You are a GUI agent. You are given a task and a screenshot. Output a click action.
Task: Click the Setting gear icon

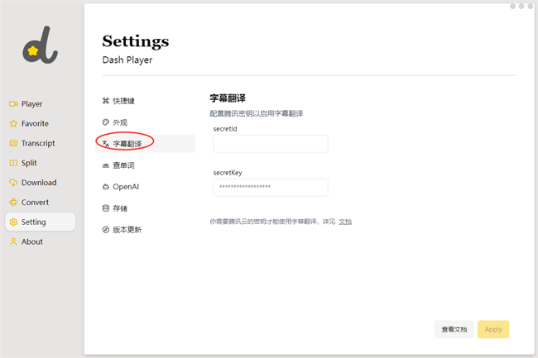coord(13,222)
